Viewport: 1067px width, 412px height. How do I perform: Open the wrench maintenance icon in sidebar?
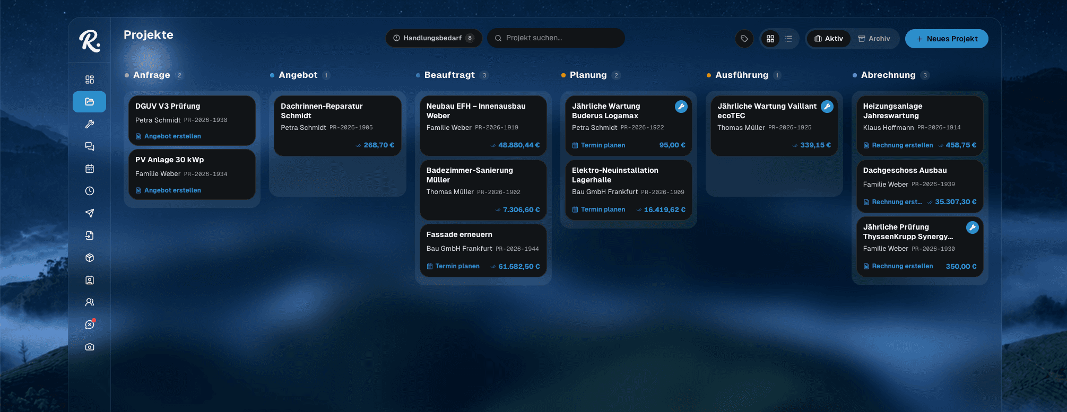click(90, 124)
